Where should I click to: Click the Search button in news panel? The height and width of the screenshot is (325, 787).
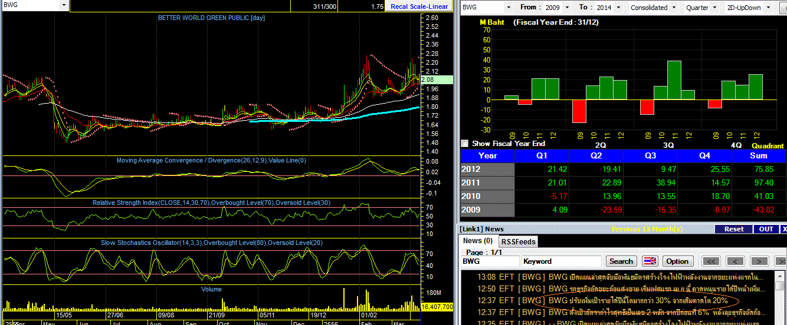point(621,261)
